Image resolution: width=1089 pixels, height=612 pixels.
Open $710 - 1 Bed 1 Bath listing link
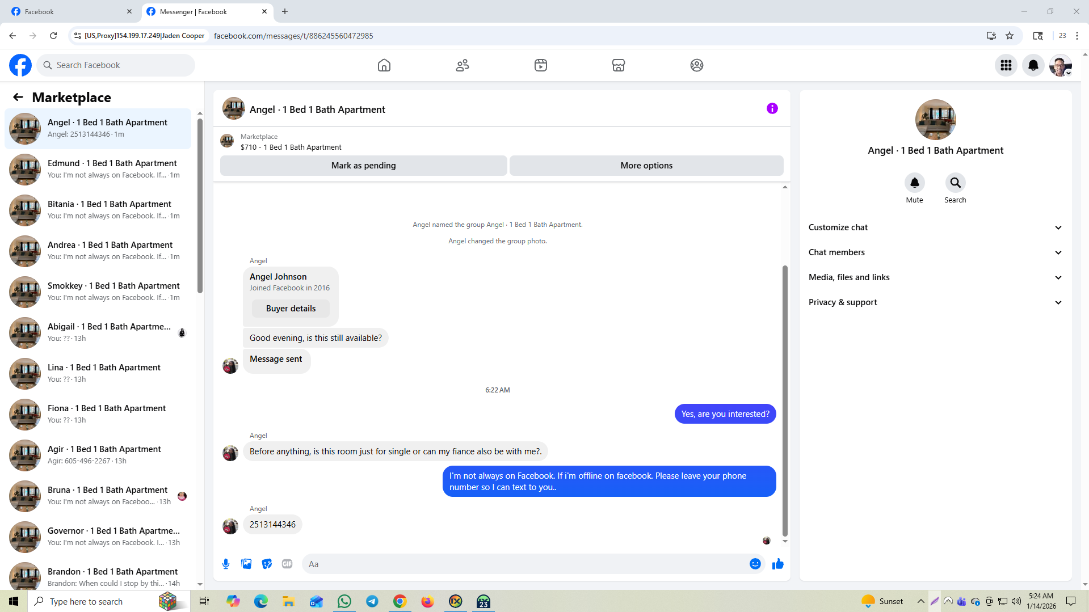tap(291, 147)
